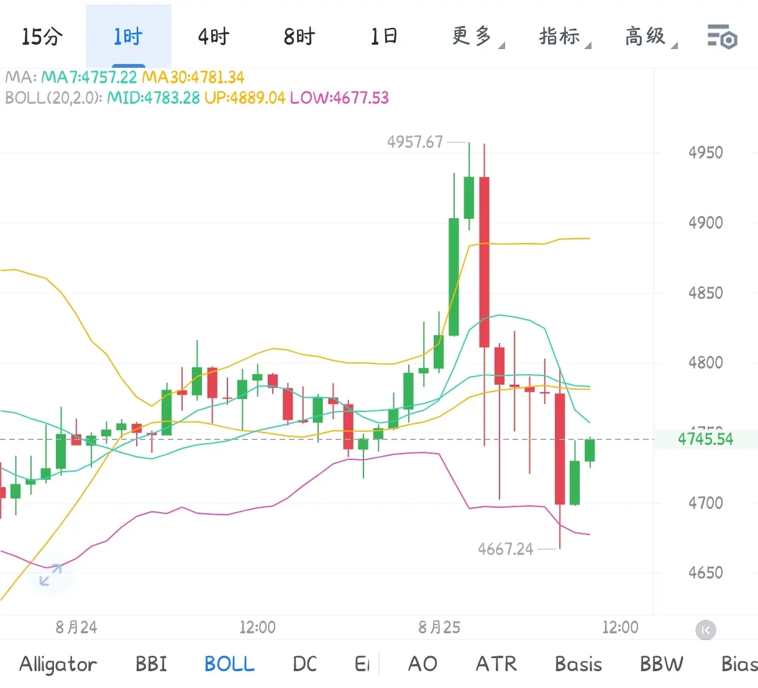
Task: Select the ATR sub-indicator
Action: [x=496, y=664]
